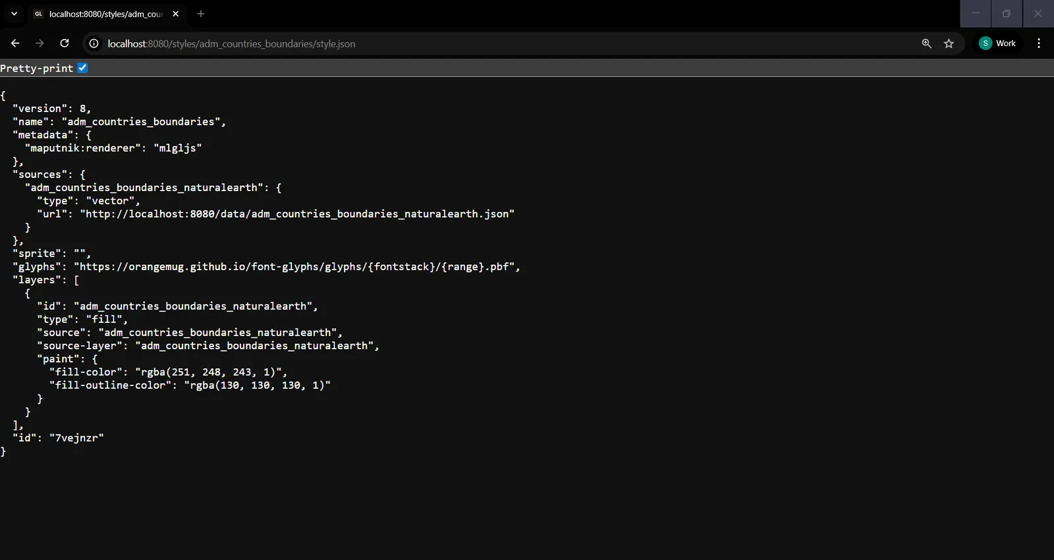The width and height of the screenshot is (1054, 560).
Task: Click the "7vejnzr" id value
Action: point(76,438)
